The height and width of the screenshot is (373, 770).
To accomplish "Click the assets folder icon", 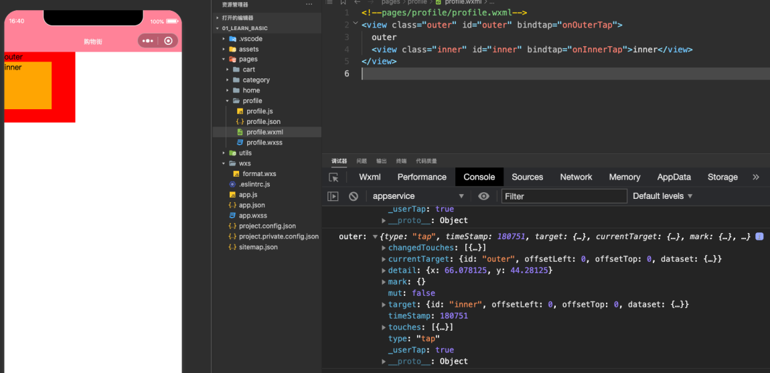I will tap(233, 49).
